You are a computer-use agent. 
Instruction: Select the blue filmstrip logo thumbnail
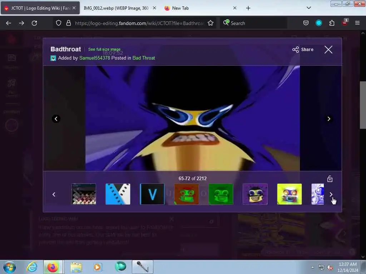point(118,194)
